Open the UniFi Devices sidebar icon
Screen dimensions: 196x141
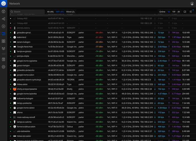(x=3, y=26)
